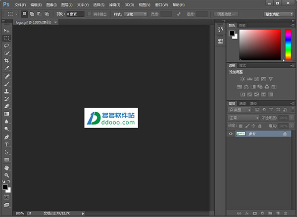Create a new group folder
Screen dimensions: 297x217
click(270, 213)
